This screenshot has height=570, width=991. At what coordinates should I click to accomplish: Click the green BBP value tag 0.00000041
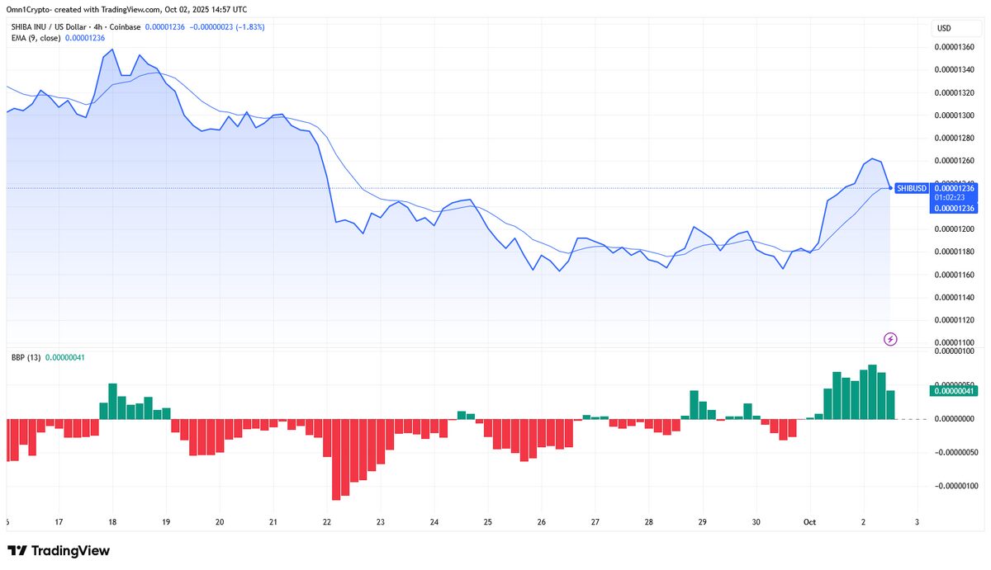tap(955, 391)
